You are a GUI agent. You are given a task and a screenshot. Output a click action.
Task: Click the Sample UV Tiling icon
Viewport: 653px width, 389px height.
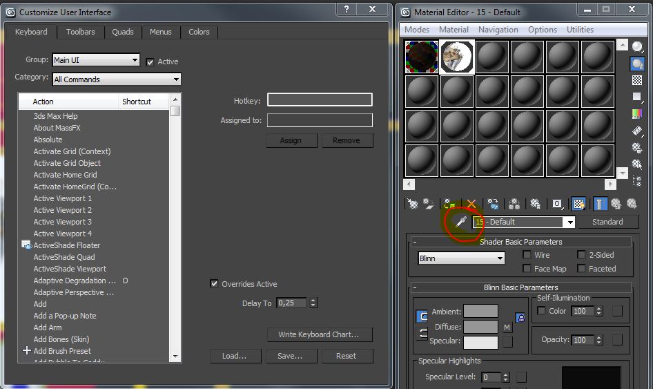point(637,97)
